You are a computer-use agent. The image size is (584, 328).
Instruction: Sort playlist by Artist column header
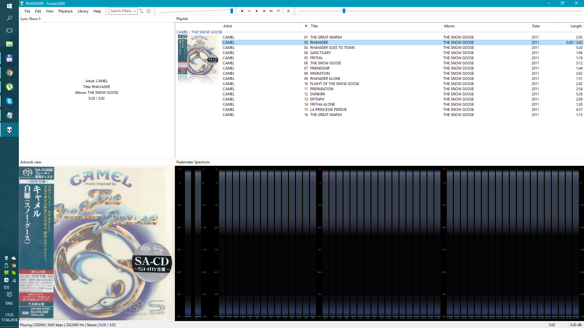pyautogui.click(x=261, y=26)
